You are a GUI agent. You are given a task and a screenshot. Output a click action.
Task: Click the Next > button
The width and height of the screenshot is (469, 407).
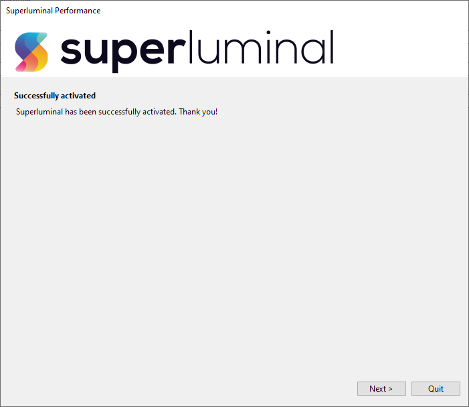tap(381, 388)
